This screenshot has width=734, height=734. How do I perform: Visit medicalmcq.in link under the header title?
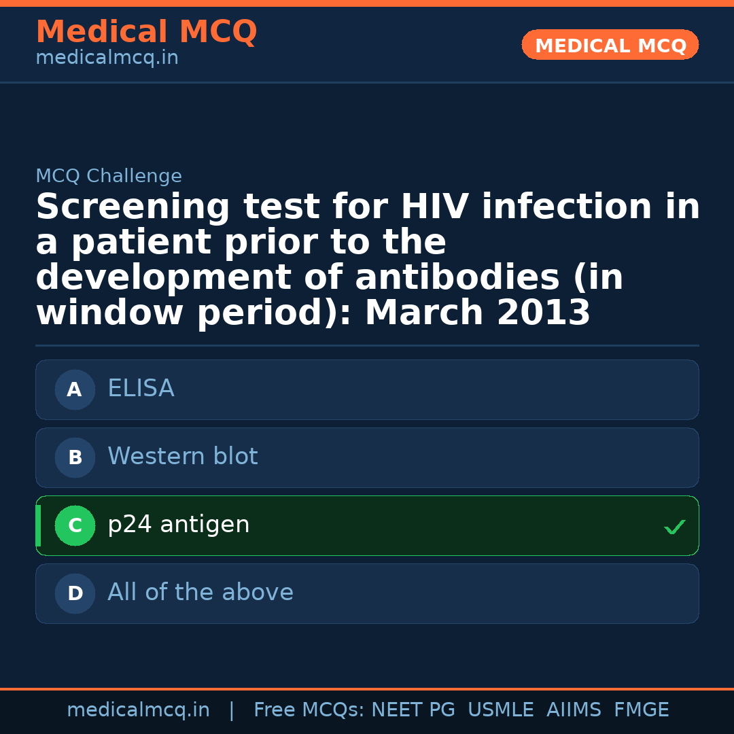(x=107, y=58)
